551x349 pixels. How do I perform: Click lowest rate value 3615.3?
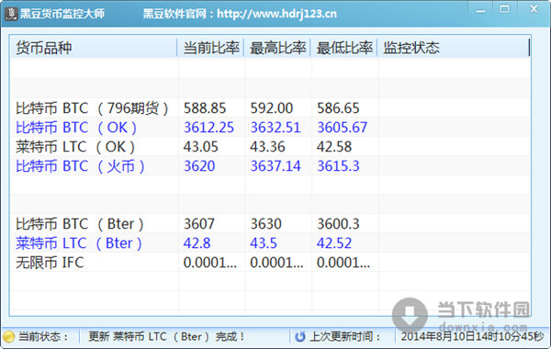pyautogui.click(x=338, y=166)
